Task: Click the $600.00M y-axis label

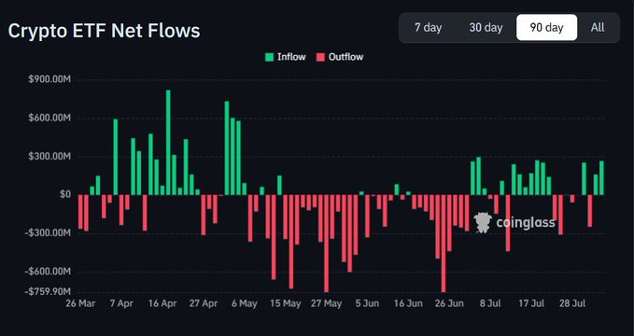Action: point(49,118)
